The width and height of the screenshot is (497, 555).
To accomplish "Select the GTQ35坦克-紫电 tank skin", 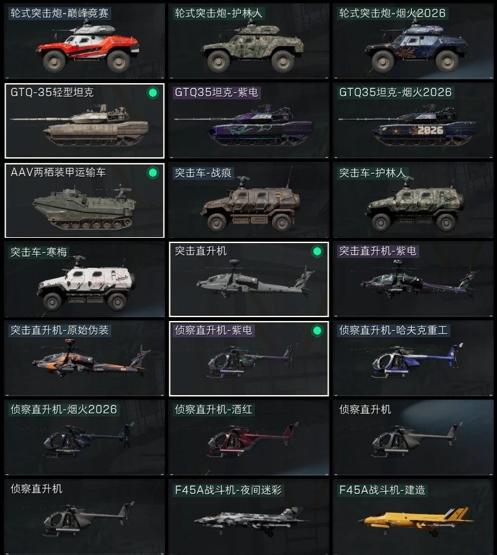I will [249, 121].
